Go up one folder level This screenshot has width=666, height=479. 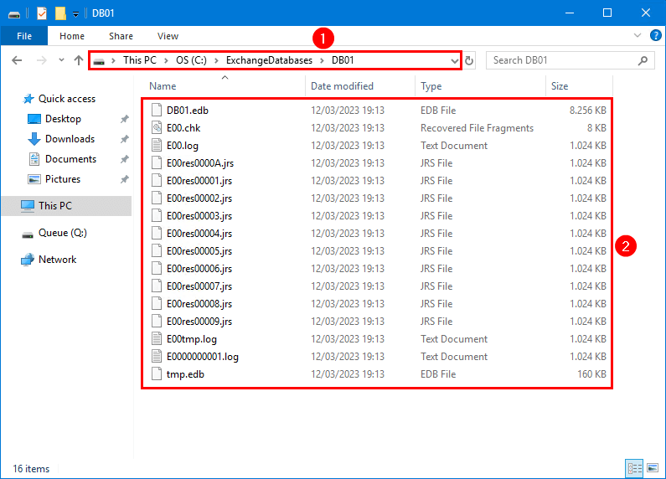[x=79, y=60]
